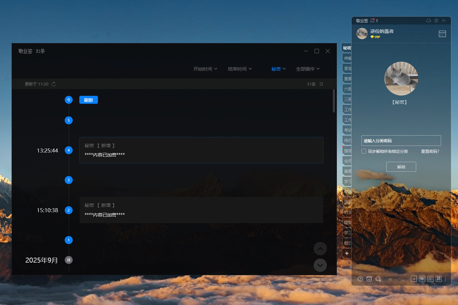Click the VIP diamond badge
Image resolution: width=458 pixels, height=305 pixels.
click(375, 37)
